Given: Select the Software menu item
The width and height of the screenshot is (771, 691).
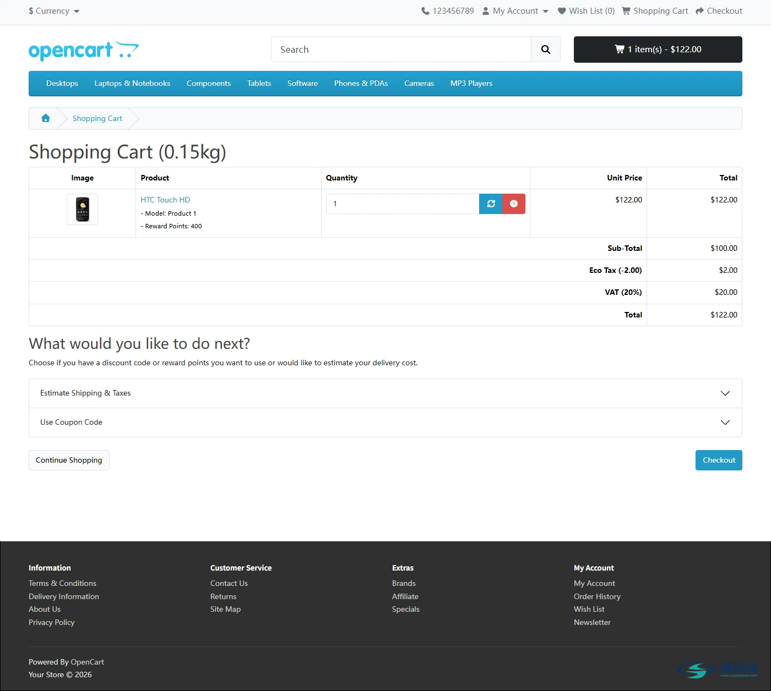Looking at the screenshot, I should click(302, 84).
